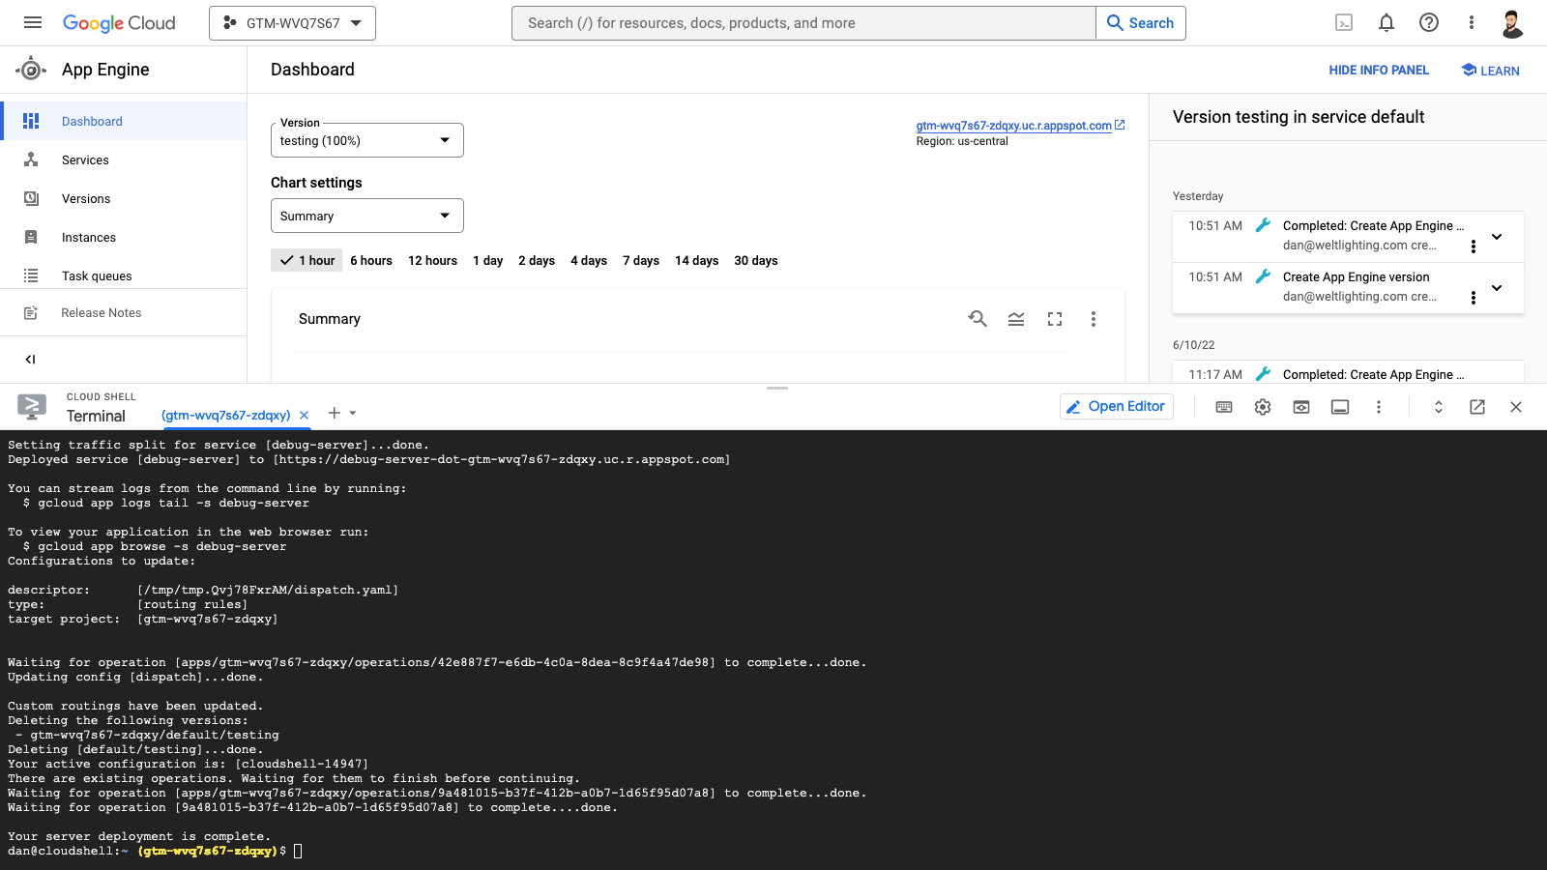Open Cloud Shell web preview
The image size is (1547, 870).
pos(1301,407)
